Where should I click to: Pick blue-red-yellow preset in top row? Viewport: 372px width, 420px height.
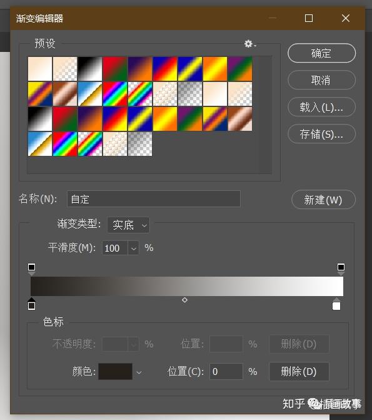tap(165, 69)
